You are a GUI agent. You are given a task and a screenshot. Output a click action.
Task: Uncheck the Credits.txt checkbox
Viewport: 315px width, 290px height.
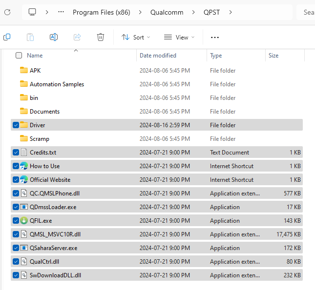[16, 153]
